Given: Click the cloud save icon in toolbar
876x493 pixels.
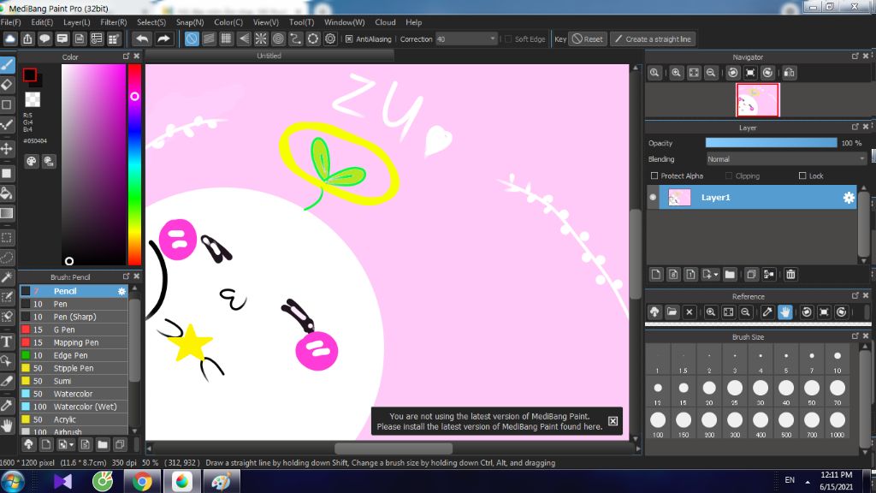Looking at the screenshot, I should tap(10, 39).
